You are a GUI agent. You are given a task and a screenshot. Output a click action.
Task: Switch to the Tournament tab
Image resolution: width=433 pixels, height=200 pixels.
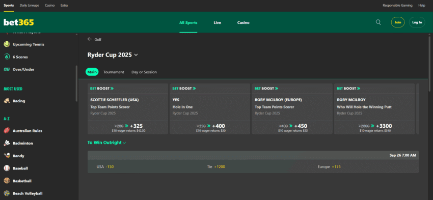[114, 72]
